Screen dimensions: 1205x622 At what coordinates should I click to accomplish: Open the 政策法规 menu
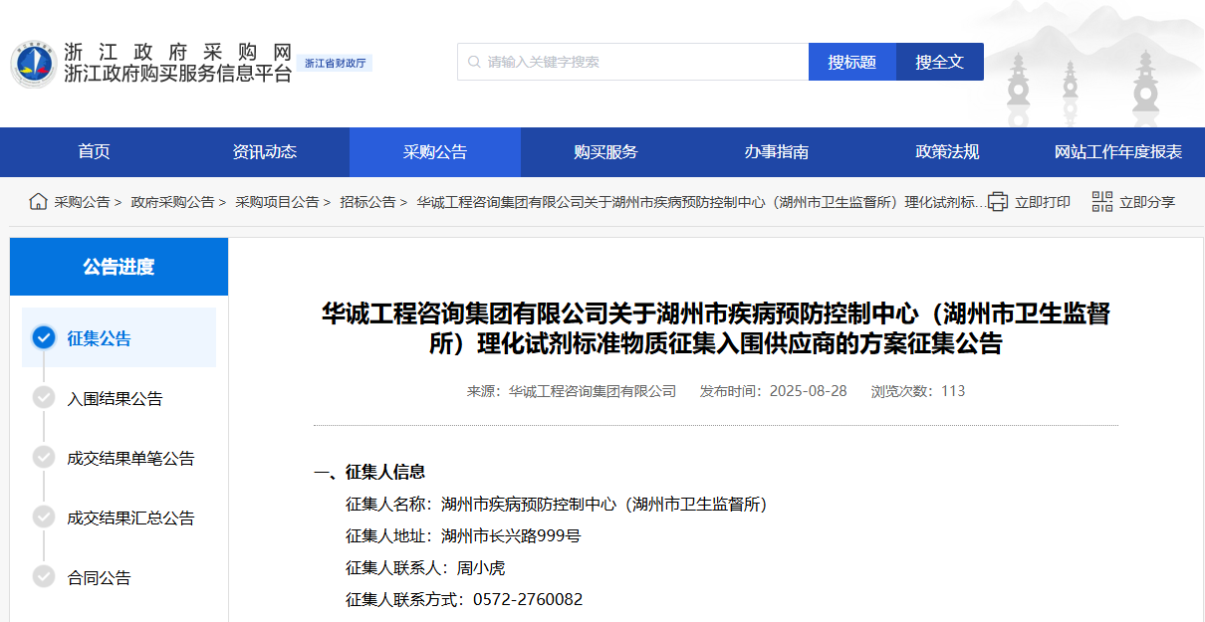[946, 151]
